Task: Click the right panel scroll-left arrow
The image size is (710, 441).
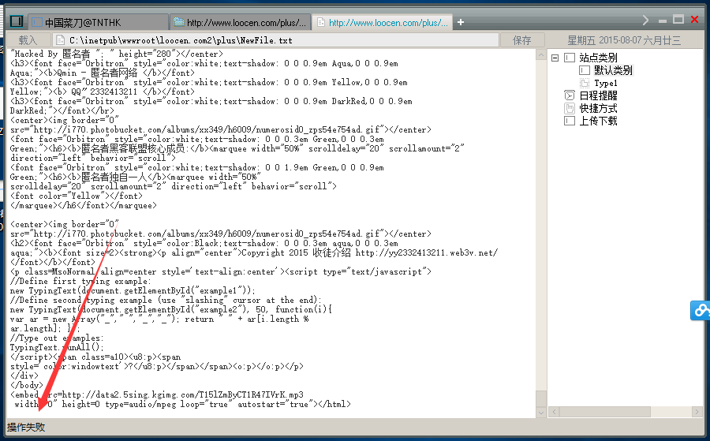Action: coord(553,412)
